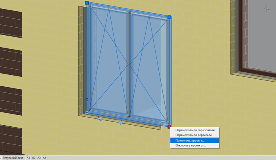The height and width of the screenshot is (160, 276).
Task: Open the A1 sheet tab
Action: pyautogui.click(x=28, y=158)
